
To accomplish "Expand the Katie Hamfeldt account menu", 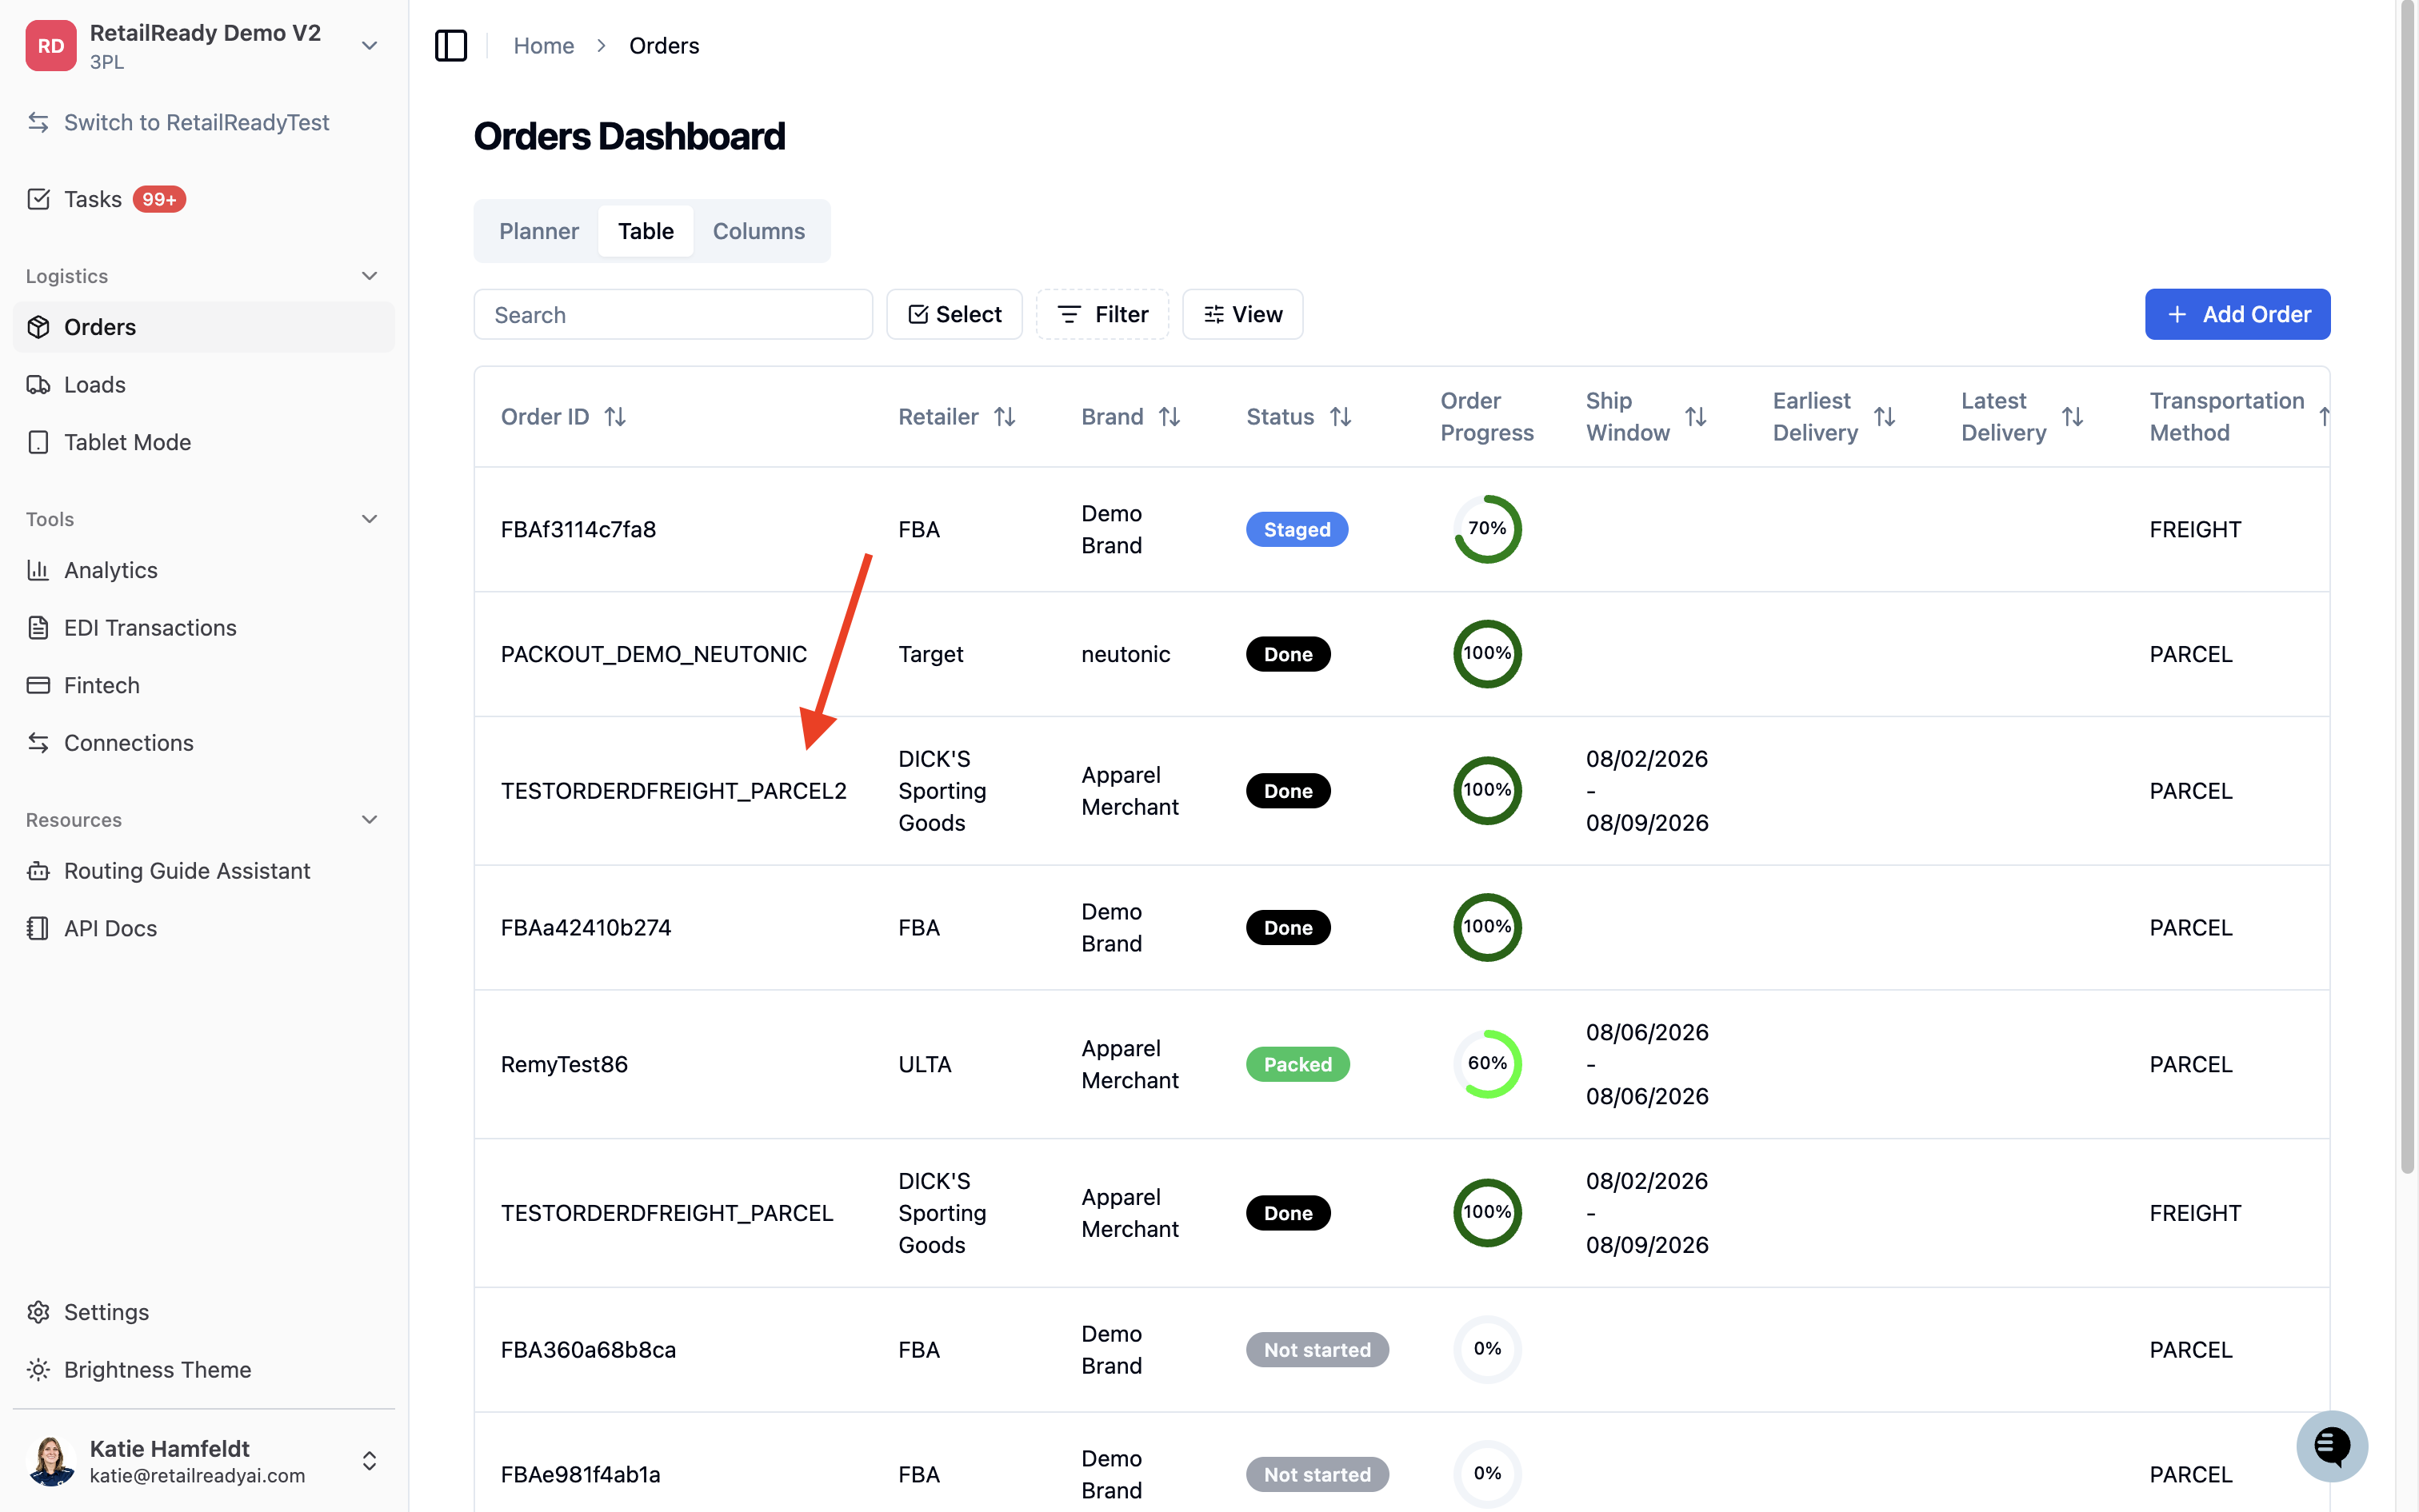I will click(x=369, y=1461).
